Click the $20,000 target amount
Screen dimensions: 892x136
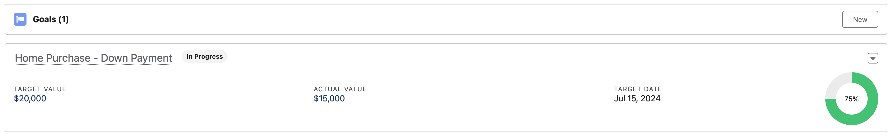pos(30,99)
